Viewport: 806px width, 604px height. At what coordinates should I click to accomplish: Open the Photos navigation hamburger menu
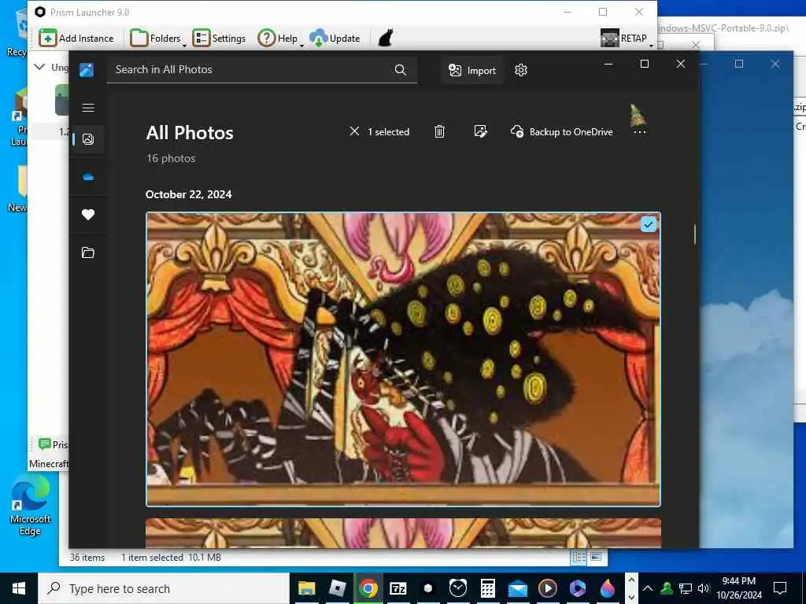(x=88, y=107)
